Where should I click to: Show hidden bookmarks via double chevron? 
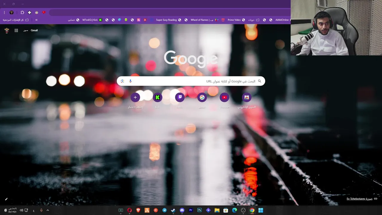[x=36, y=20]
